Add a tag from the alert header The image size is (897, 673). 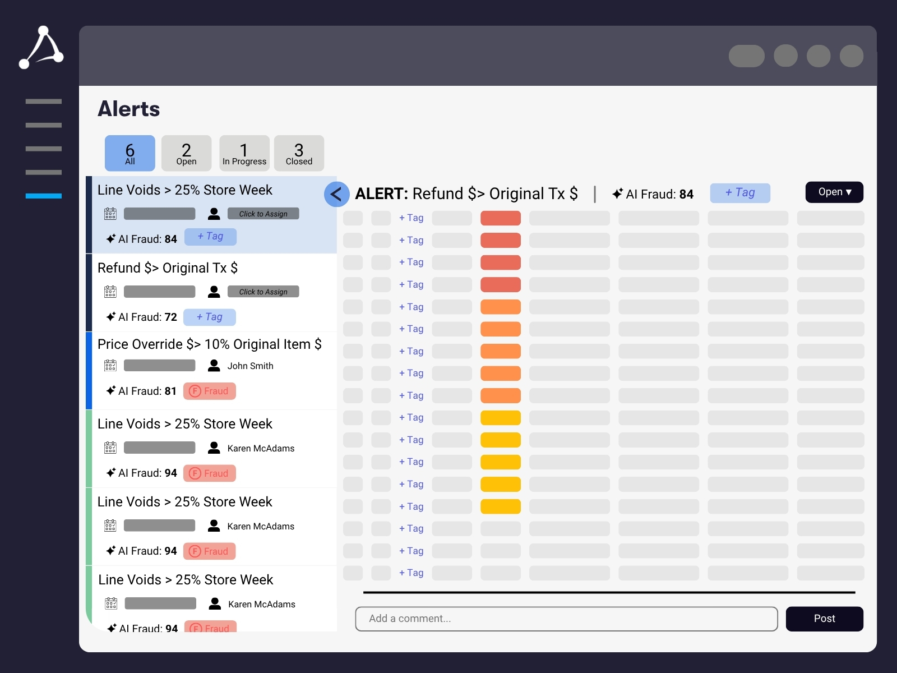click(x=739, y=193)
